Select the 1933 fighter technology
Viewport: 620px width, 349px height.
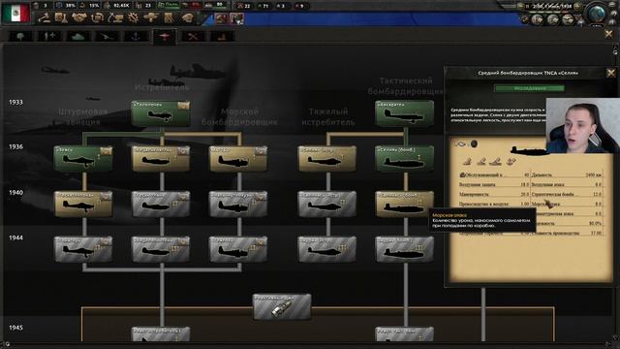point(161,113)
